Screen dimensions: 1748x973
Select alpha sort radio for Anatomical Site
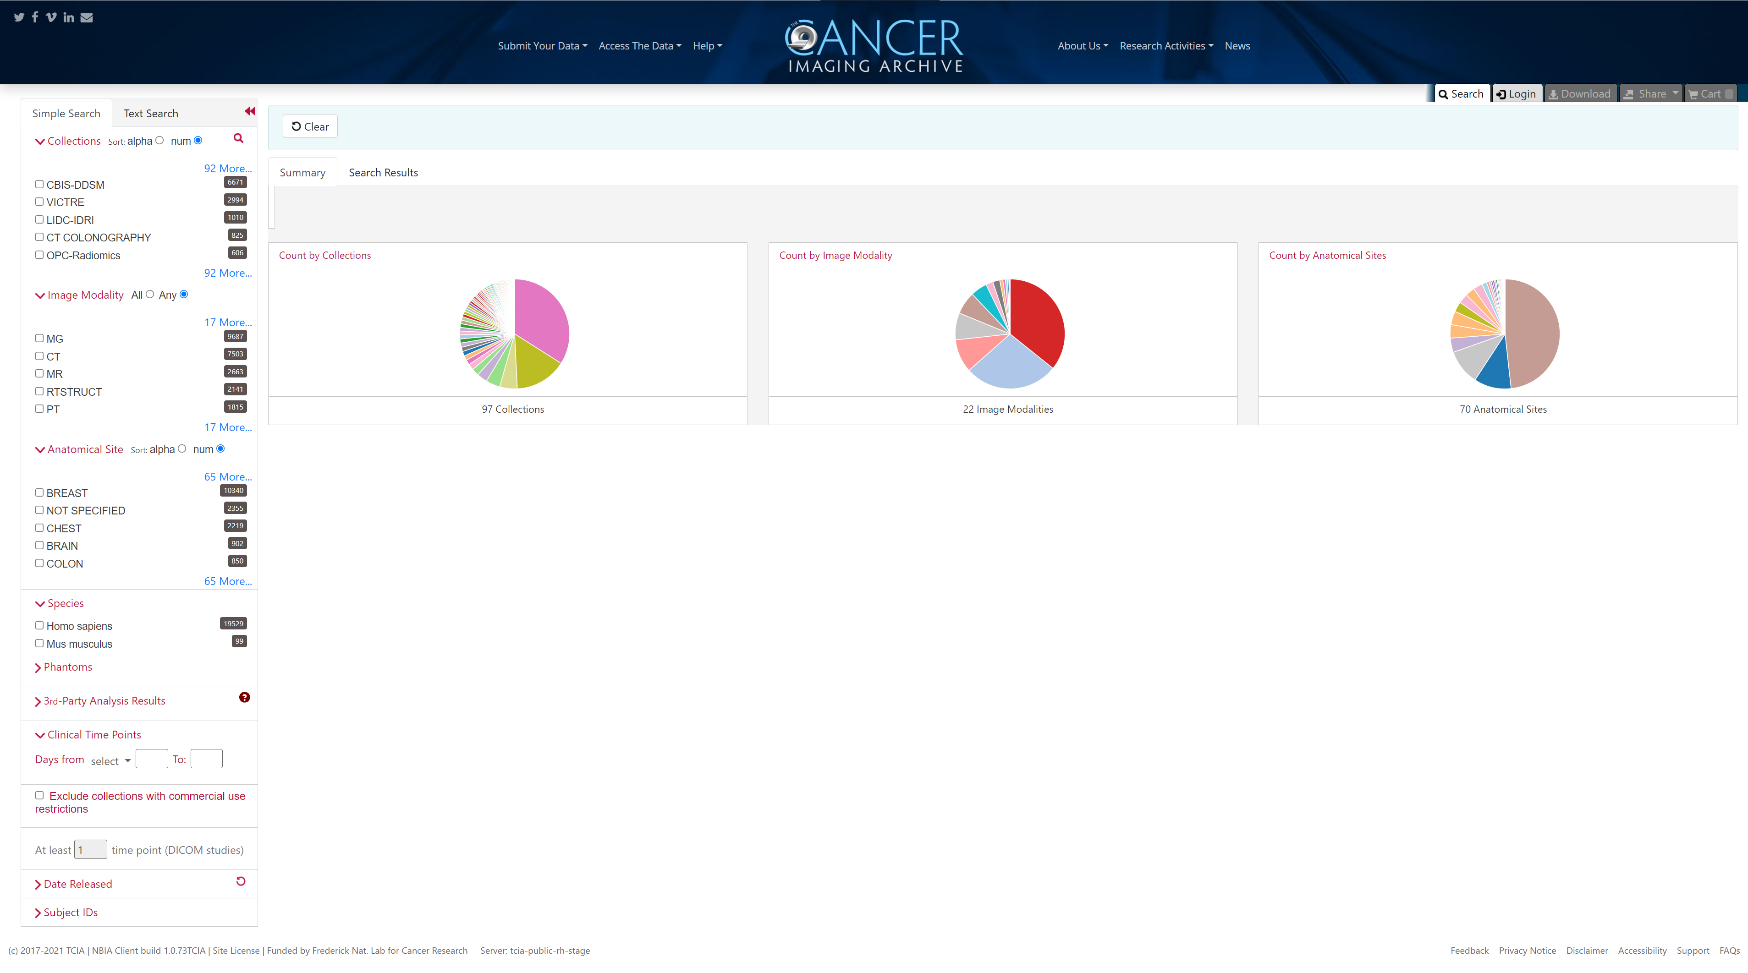pyautogui.click(x=182, y=449)
